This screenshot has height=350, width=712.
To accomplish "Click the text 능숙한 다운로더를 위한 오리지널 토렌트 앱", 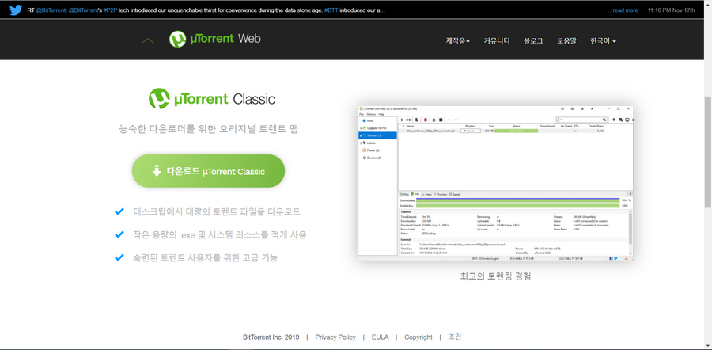I will coord(208,129).
